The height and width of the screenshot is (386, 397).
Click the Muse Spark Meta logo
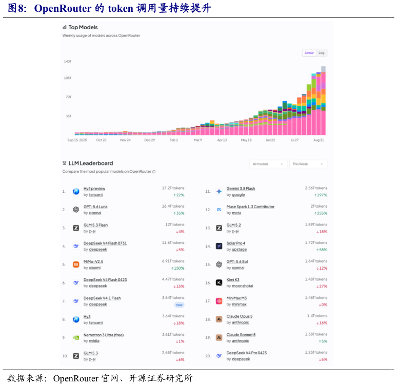(219, 210)
